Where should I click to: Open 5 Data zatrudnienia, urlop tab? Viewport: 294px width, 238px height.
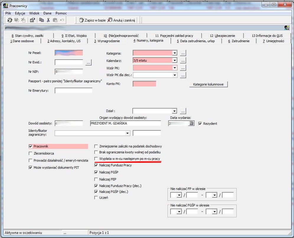point(196,41)
